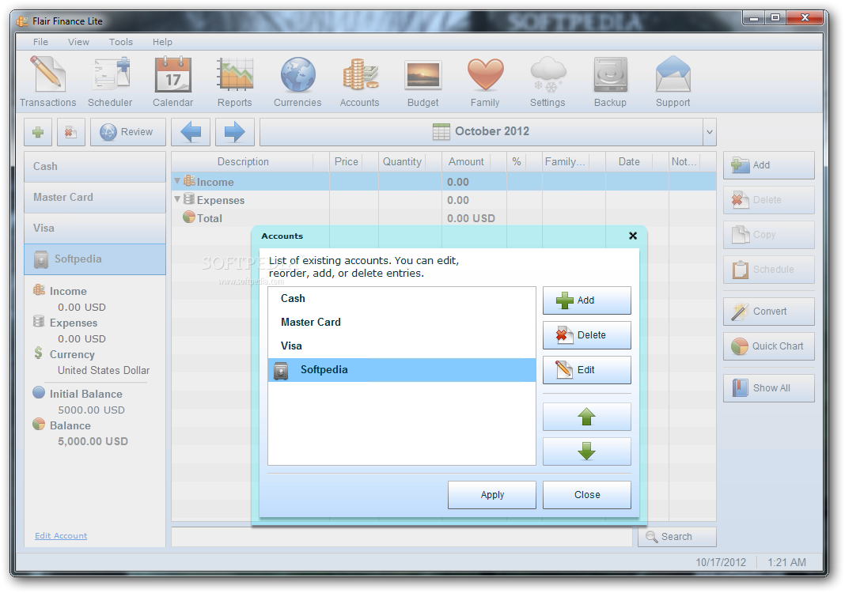Screen dimensions: 845x593
Task: Open the Scheduler tool
Action: coord(110,82)
